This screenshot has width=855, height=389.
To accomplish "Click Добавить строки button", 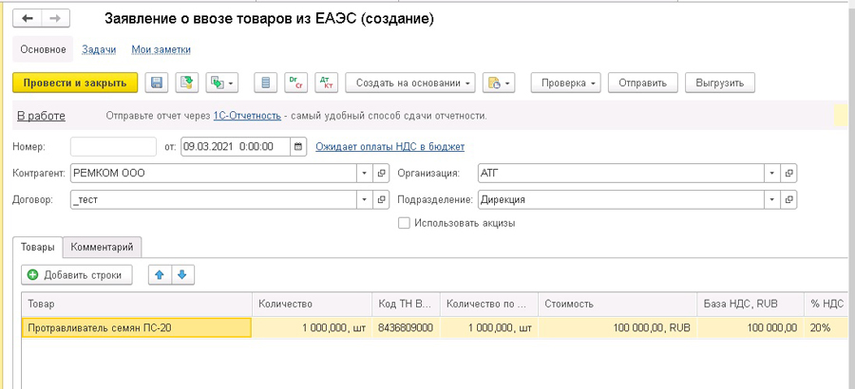I will pos(76,275).
